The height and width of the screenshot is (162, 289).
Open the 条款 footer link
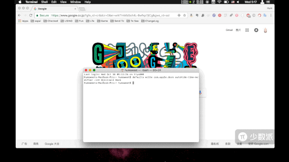pos(228,144)
